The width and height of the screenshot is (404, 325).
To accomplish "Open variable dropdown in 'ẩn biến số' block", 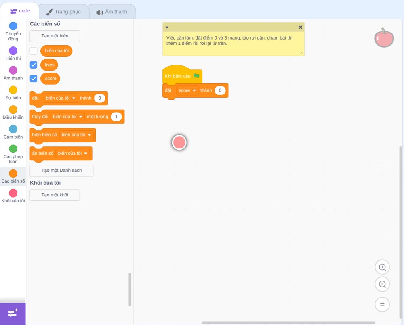I will click(73, 153).
